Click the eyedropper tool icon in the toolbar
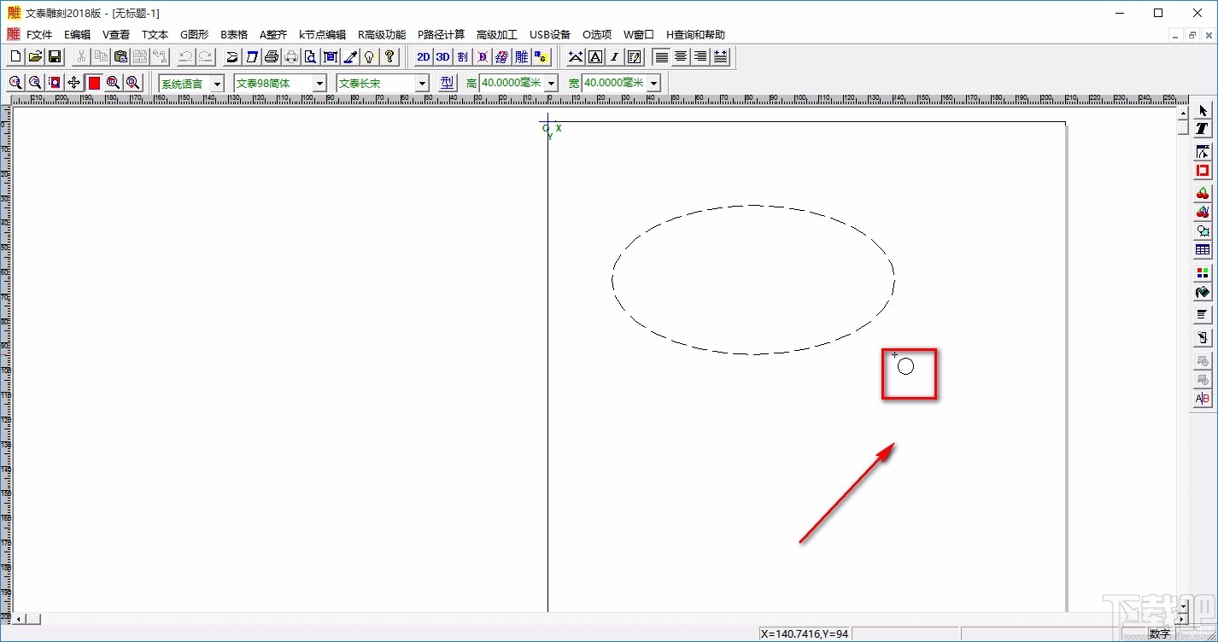Image resolution: width=1218 pixels, height=642 pixels. [350, 56]
